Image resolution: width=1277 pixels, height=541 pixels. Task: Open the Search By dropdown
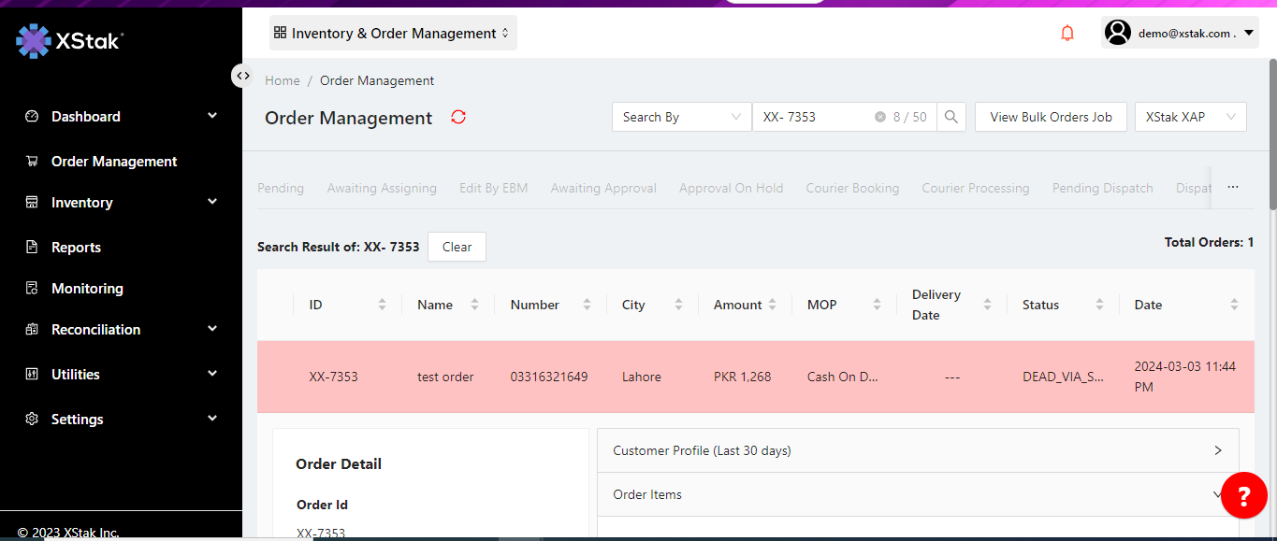[x=681, y=117]
